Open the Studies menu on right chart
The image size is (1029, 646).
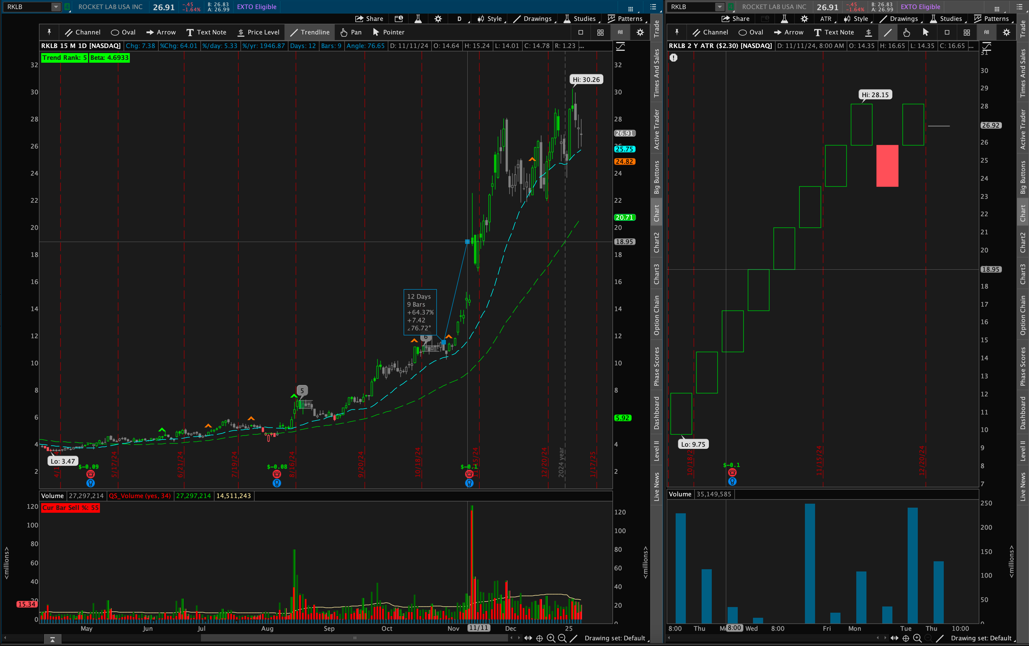pyautogui.click(x=946, y=19)
